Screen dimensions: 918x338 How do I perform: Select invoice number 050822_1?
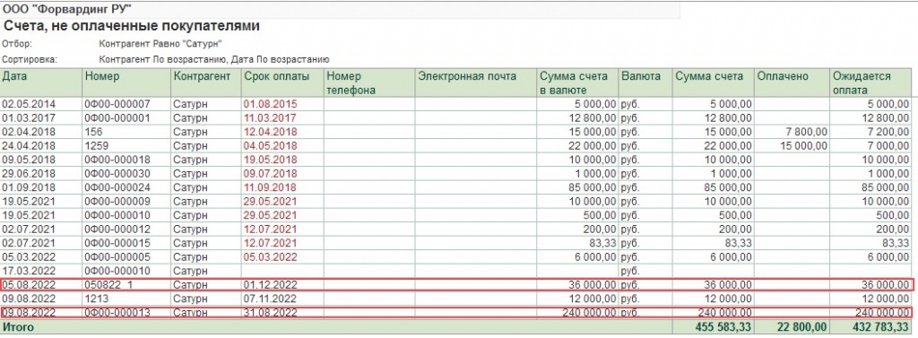point(109,285)
